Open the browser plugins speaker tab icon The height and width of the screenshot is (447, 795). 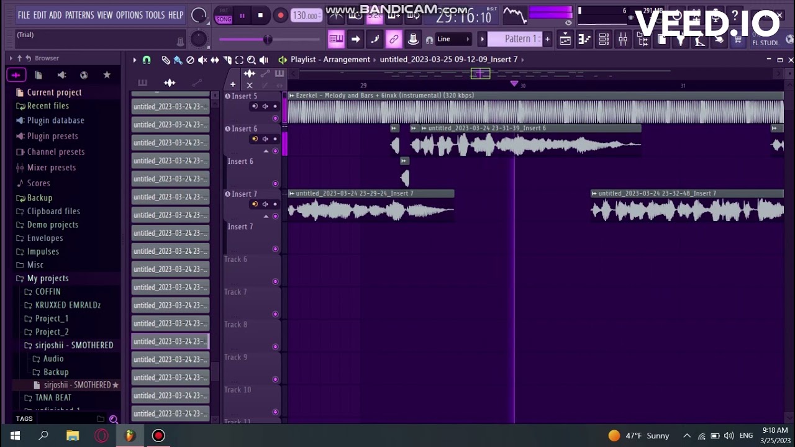tap(61, 75)
